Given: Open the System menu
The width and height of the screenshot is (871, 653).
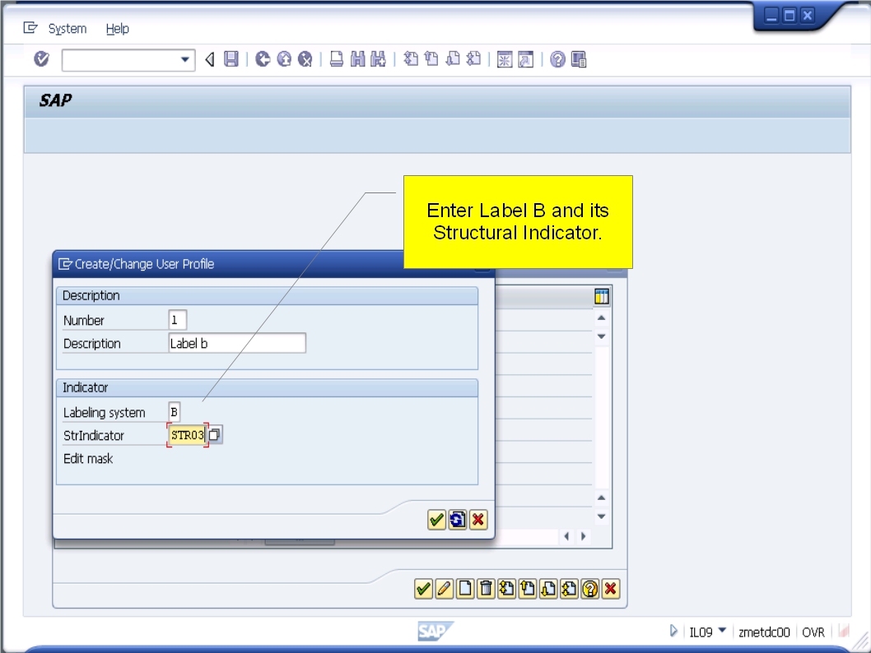Looking at the screenshot, I should pos(68,28).
